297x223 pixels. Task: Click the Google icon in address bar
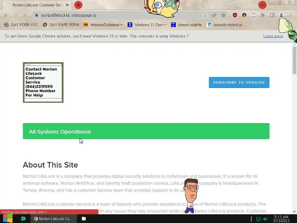coord(204,15)
